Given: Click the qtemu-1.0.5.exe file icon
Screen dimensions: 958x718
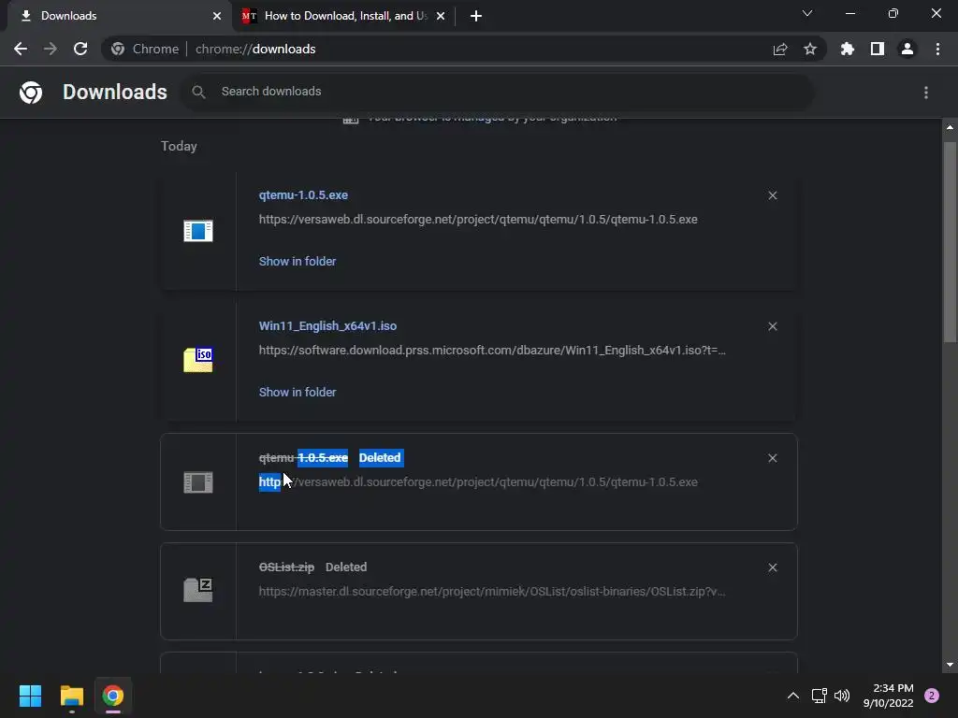Looking at the screenshot, I should 198,231.
